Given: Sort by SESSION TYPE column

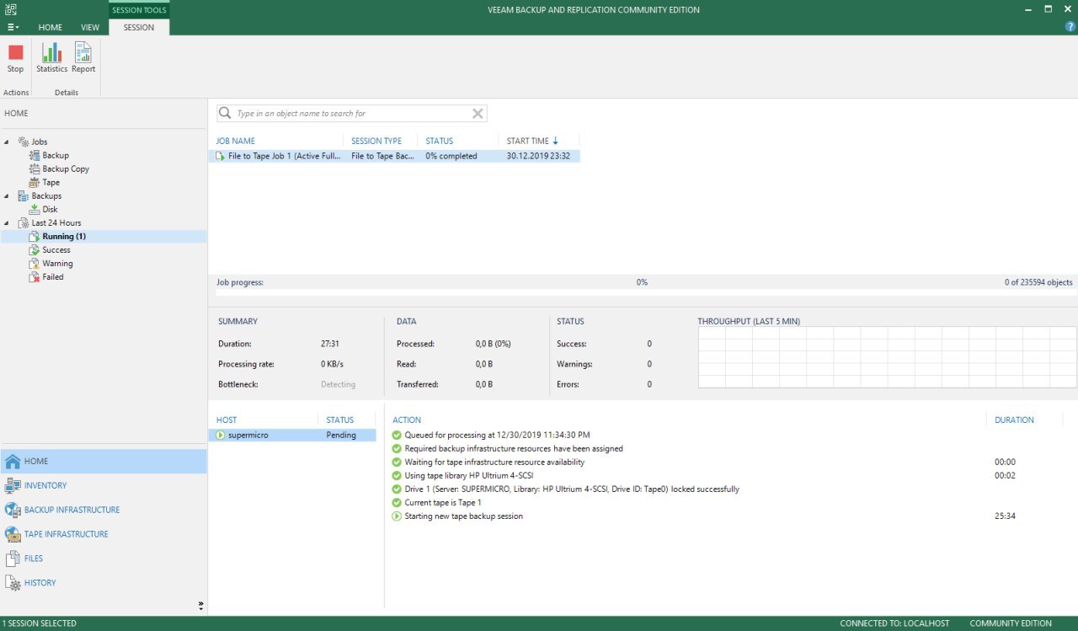Looking at the screenshot, I should pos(376,141).
